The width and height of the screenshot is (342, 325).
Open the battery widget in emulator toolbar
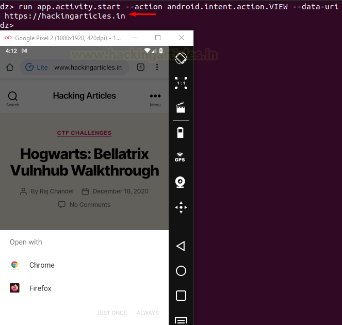point(181,133)
